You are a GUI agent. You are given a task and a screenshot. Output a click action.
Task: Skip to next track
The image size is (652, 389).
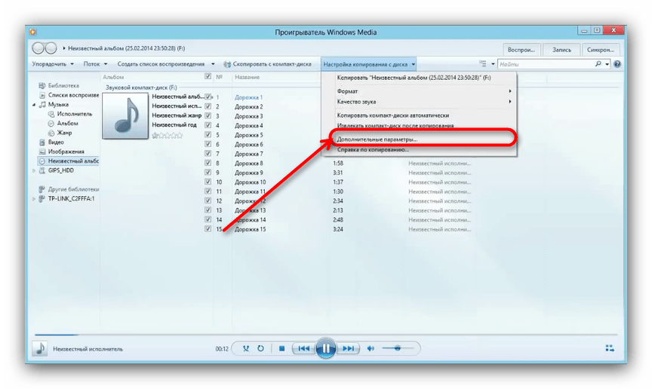click(x=349, y=348)
